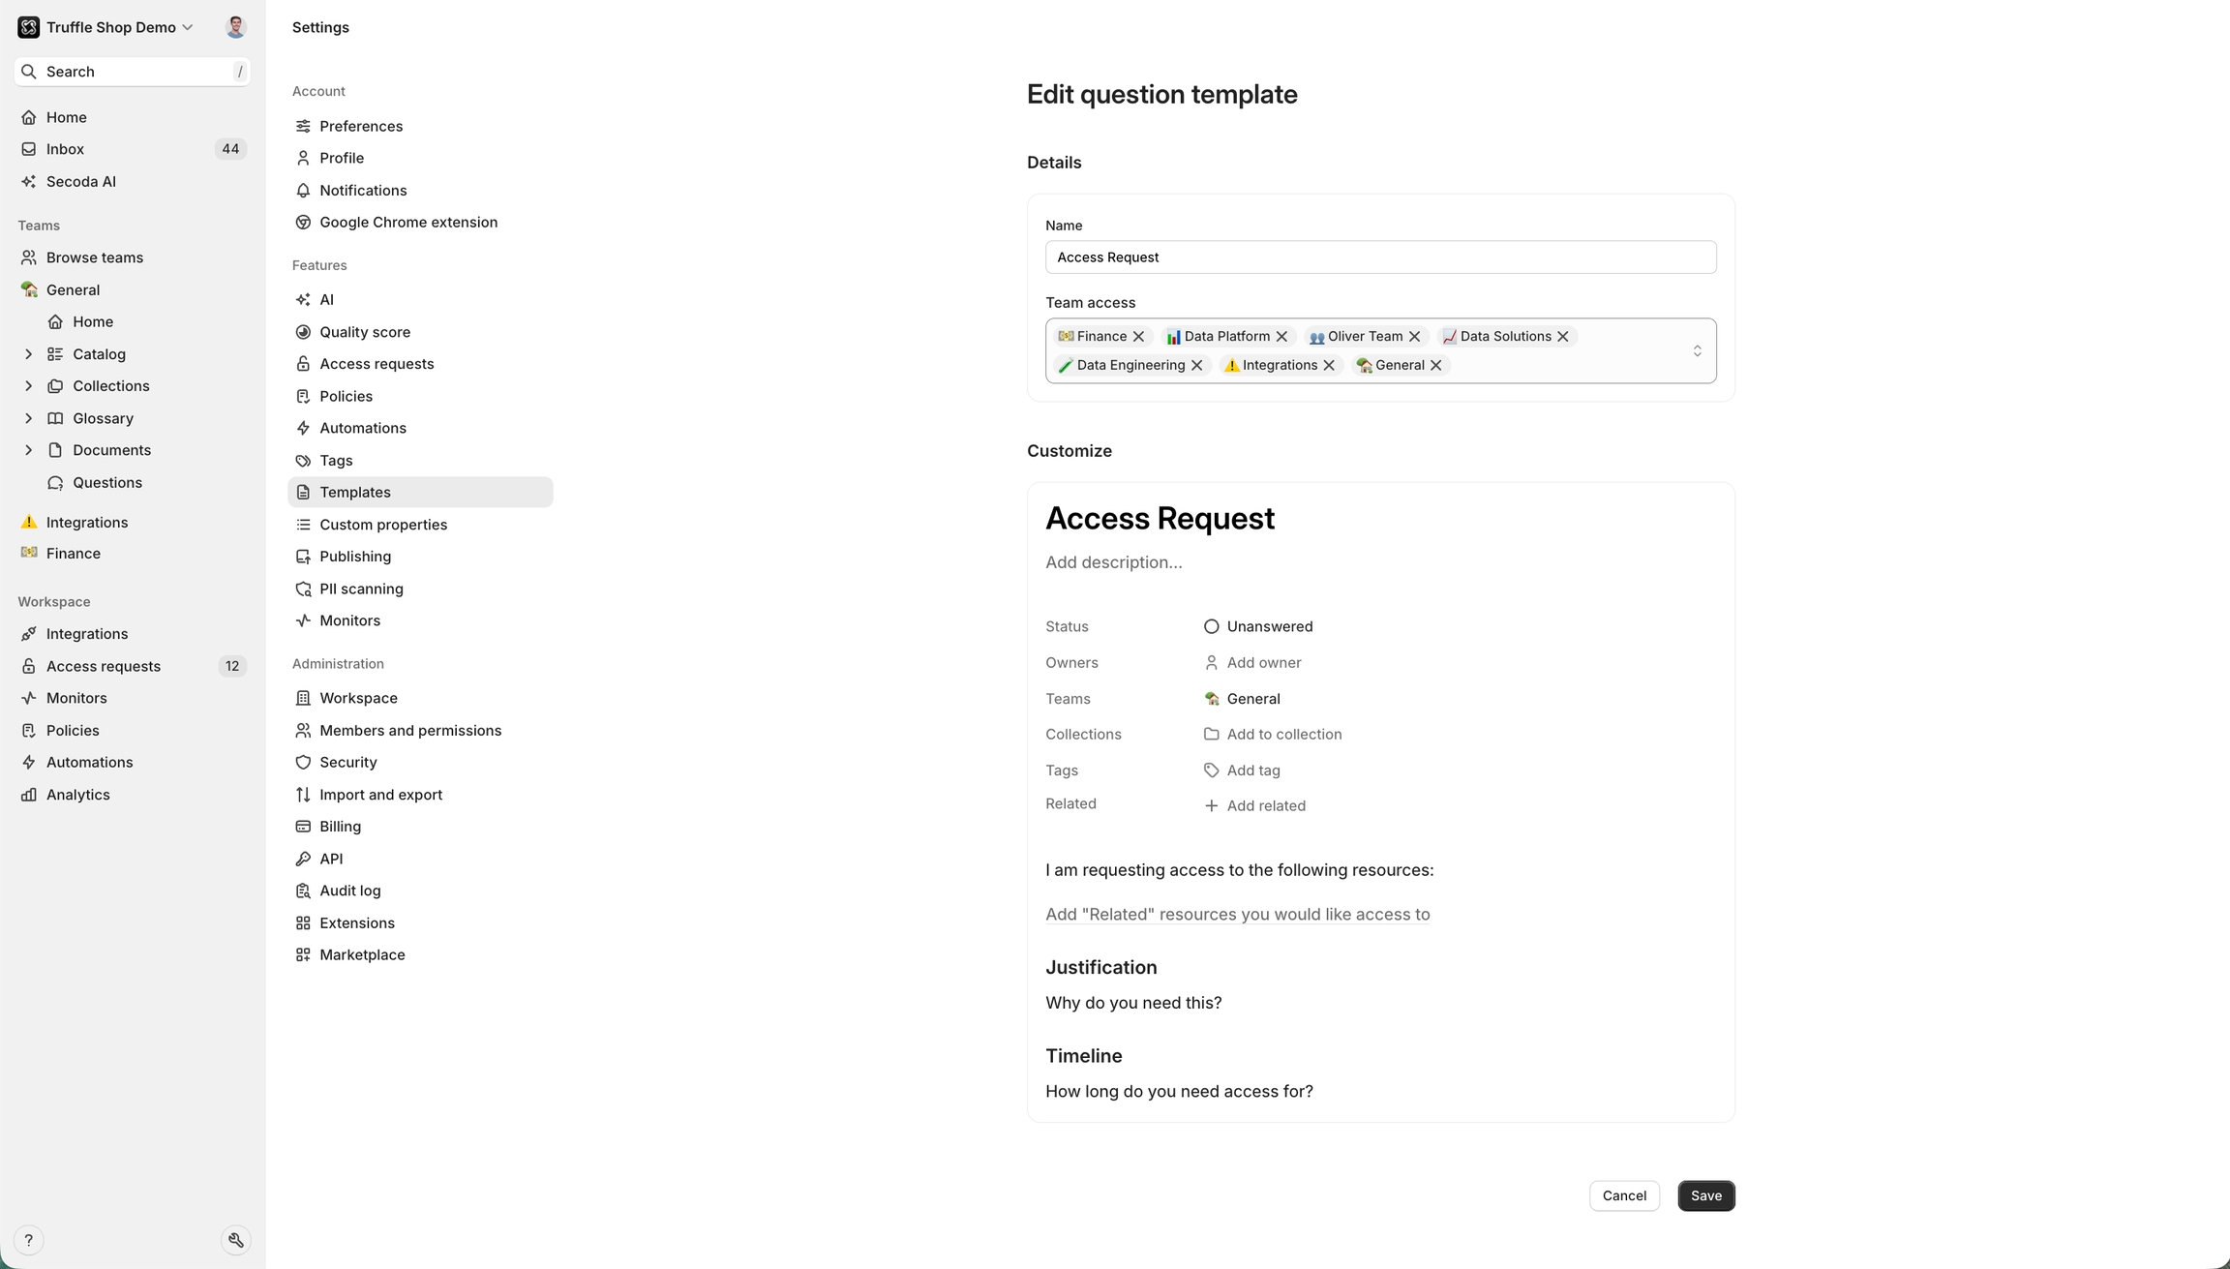2230x1269 pixels.
Task: Expand the Glossary tree item
Action: pyautogui.click(x=28, y=418)
